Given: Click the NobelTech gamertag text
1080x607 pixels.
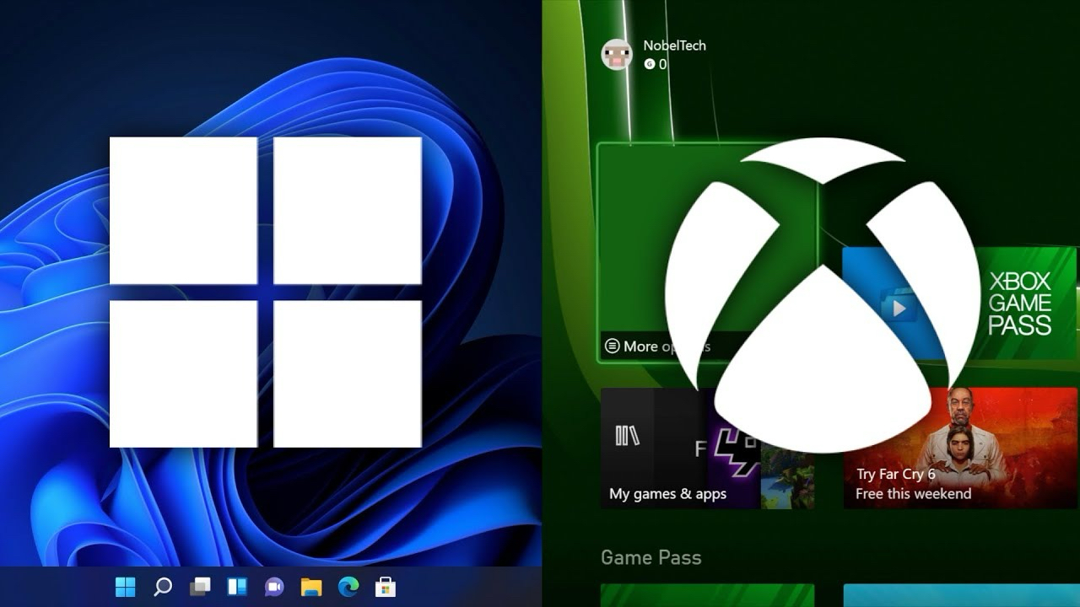Looking at the screenshot, I should 674,46.
